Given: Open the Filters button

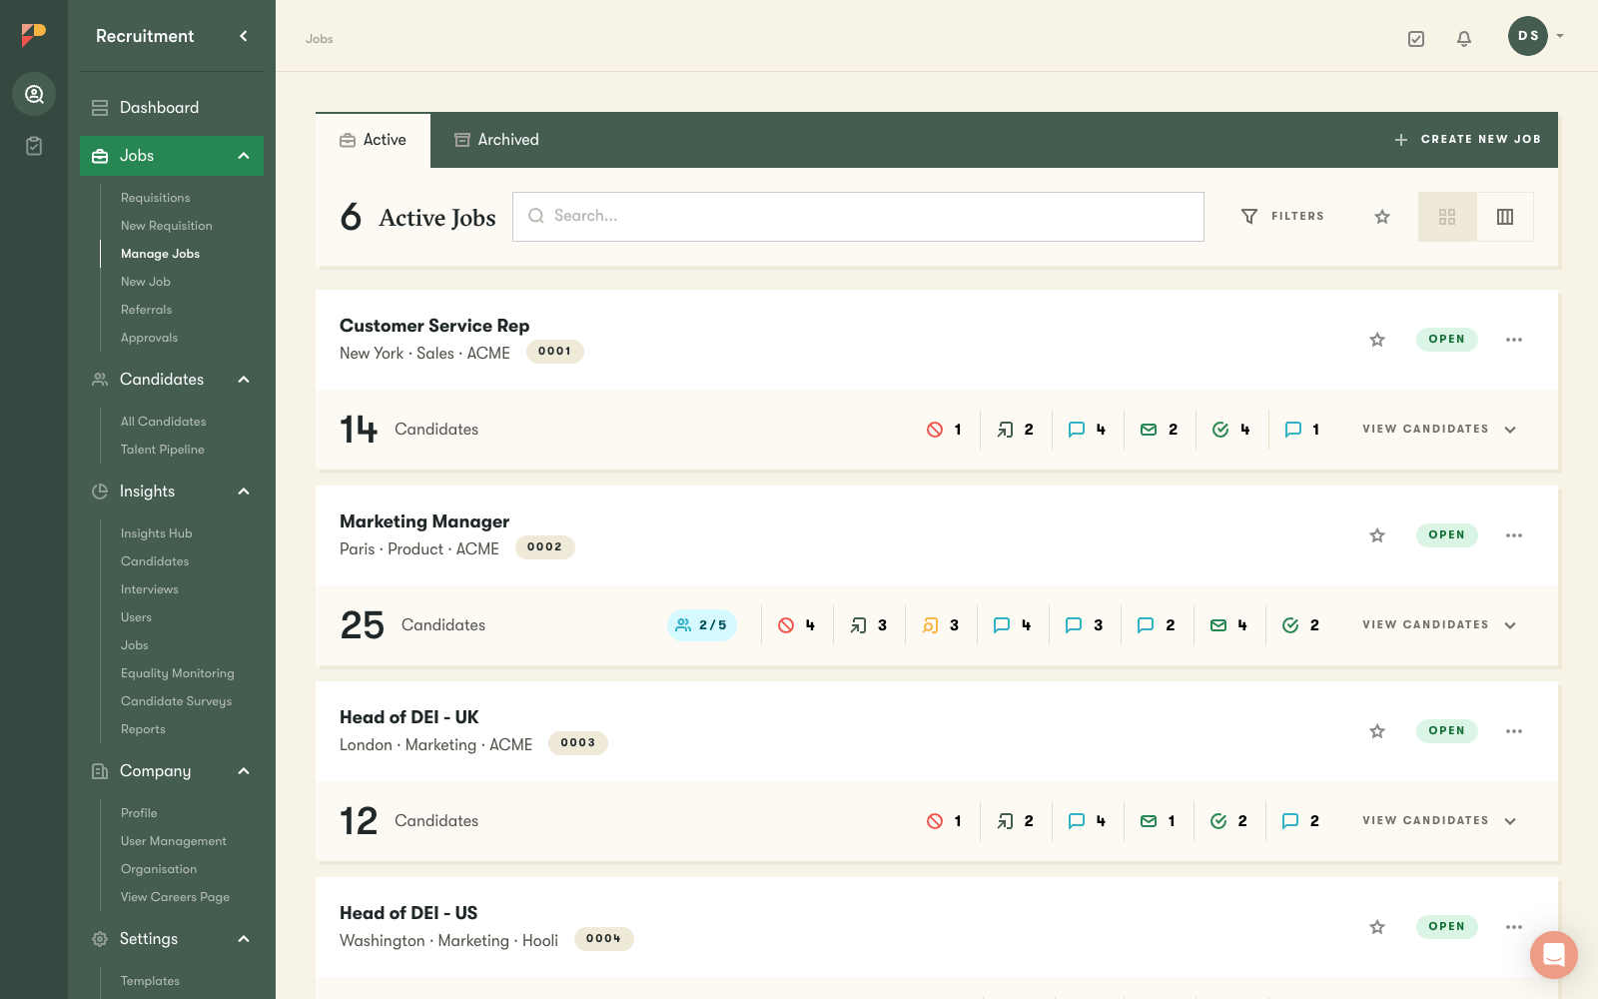Looking at the screenshot, I should pyautogui.click(x=1282, y=217).
